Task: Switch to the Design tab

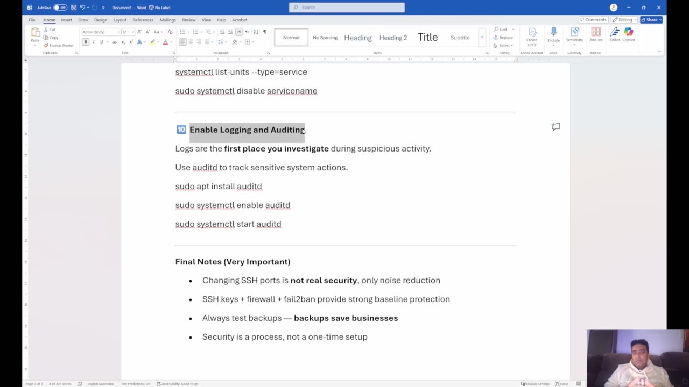Action: (101, 20)
